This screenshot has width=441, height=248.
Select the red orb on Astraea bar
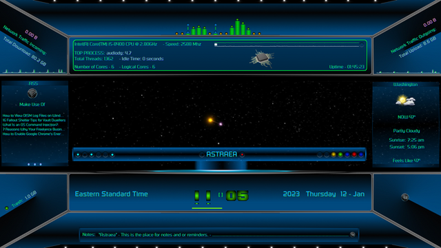click(x=354, y=154)
